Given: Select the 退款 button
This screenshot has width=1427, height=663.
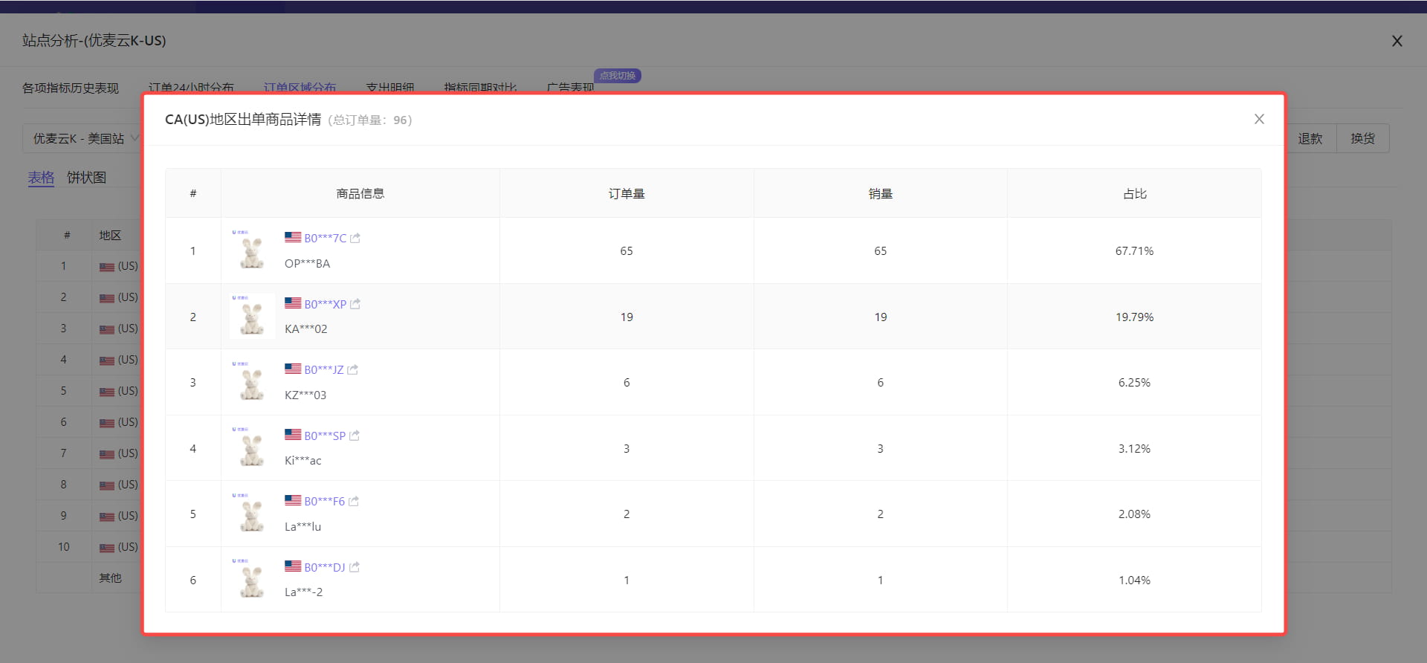Looking at the screenshot, I should pyautogui.click(x=1310, y=138).
